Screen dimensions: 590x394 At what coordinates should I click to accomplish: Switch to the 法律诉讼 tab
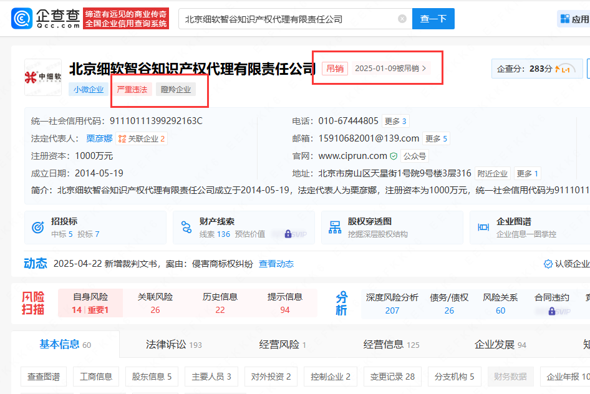(x=173, y=345)
